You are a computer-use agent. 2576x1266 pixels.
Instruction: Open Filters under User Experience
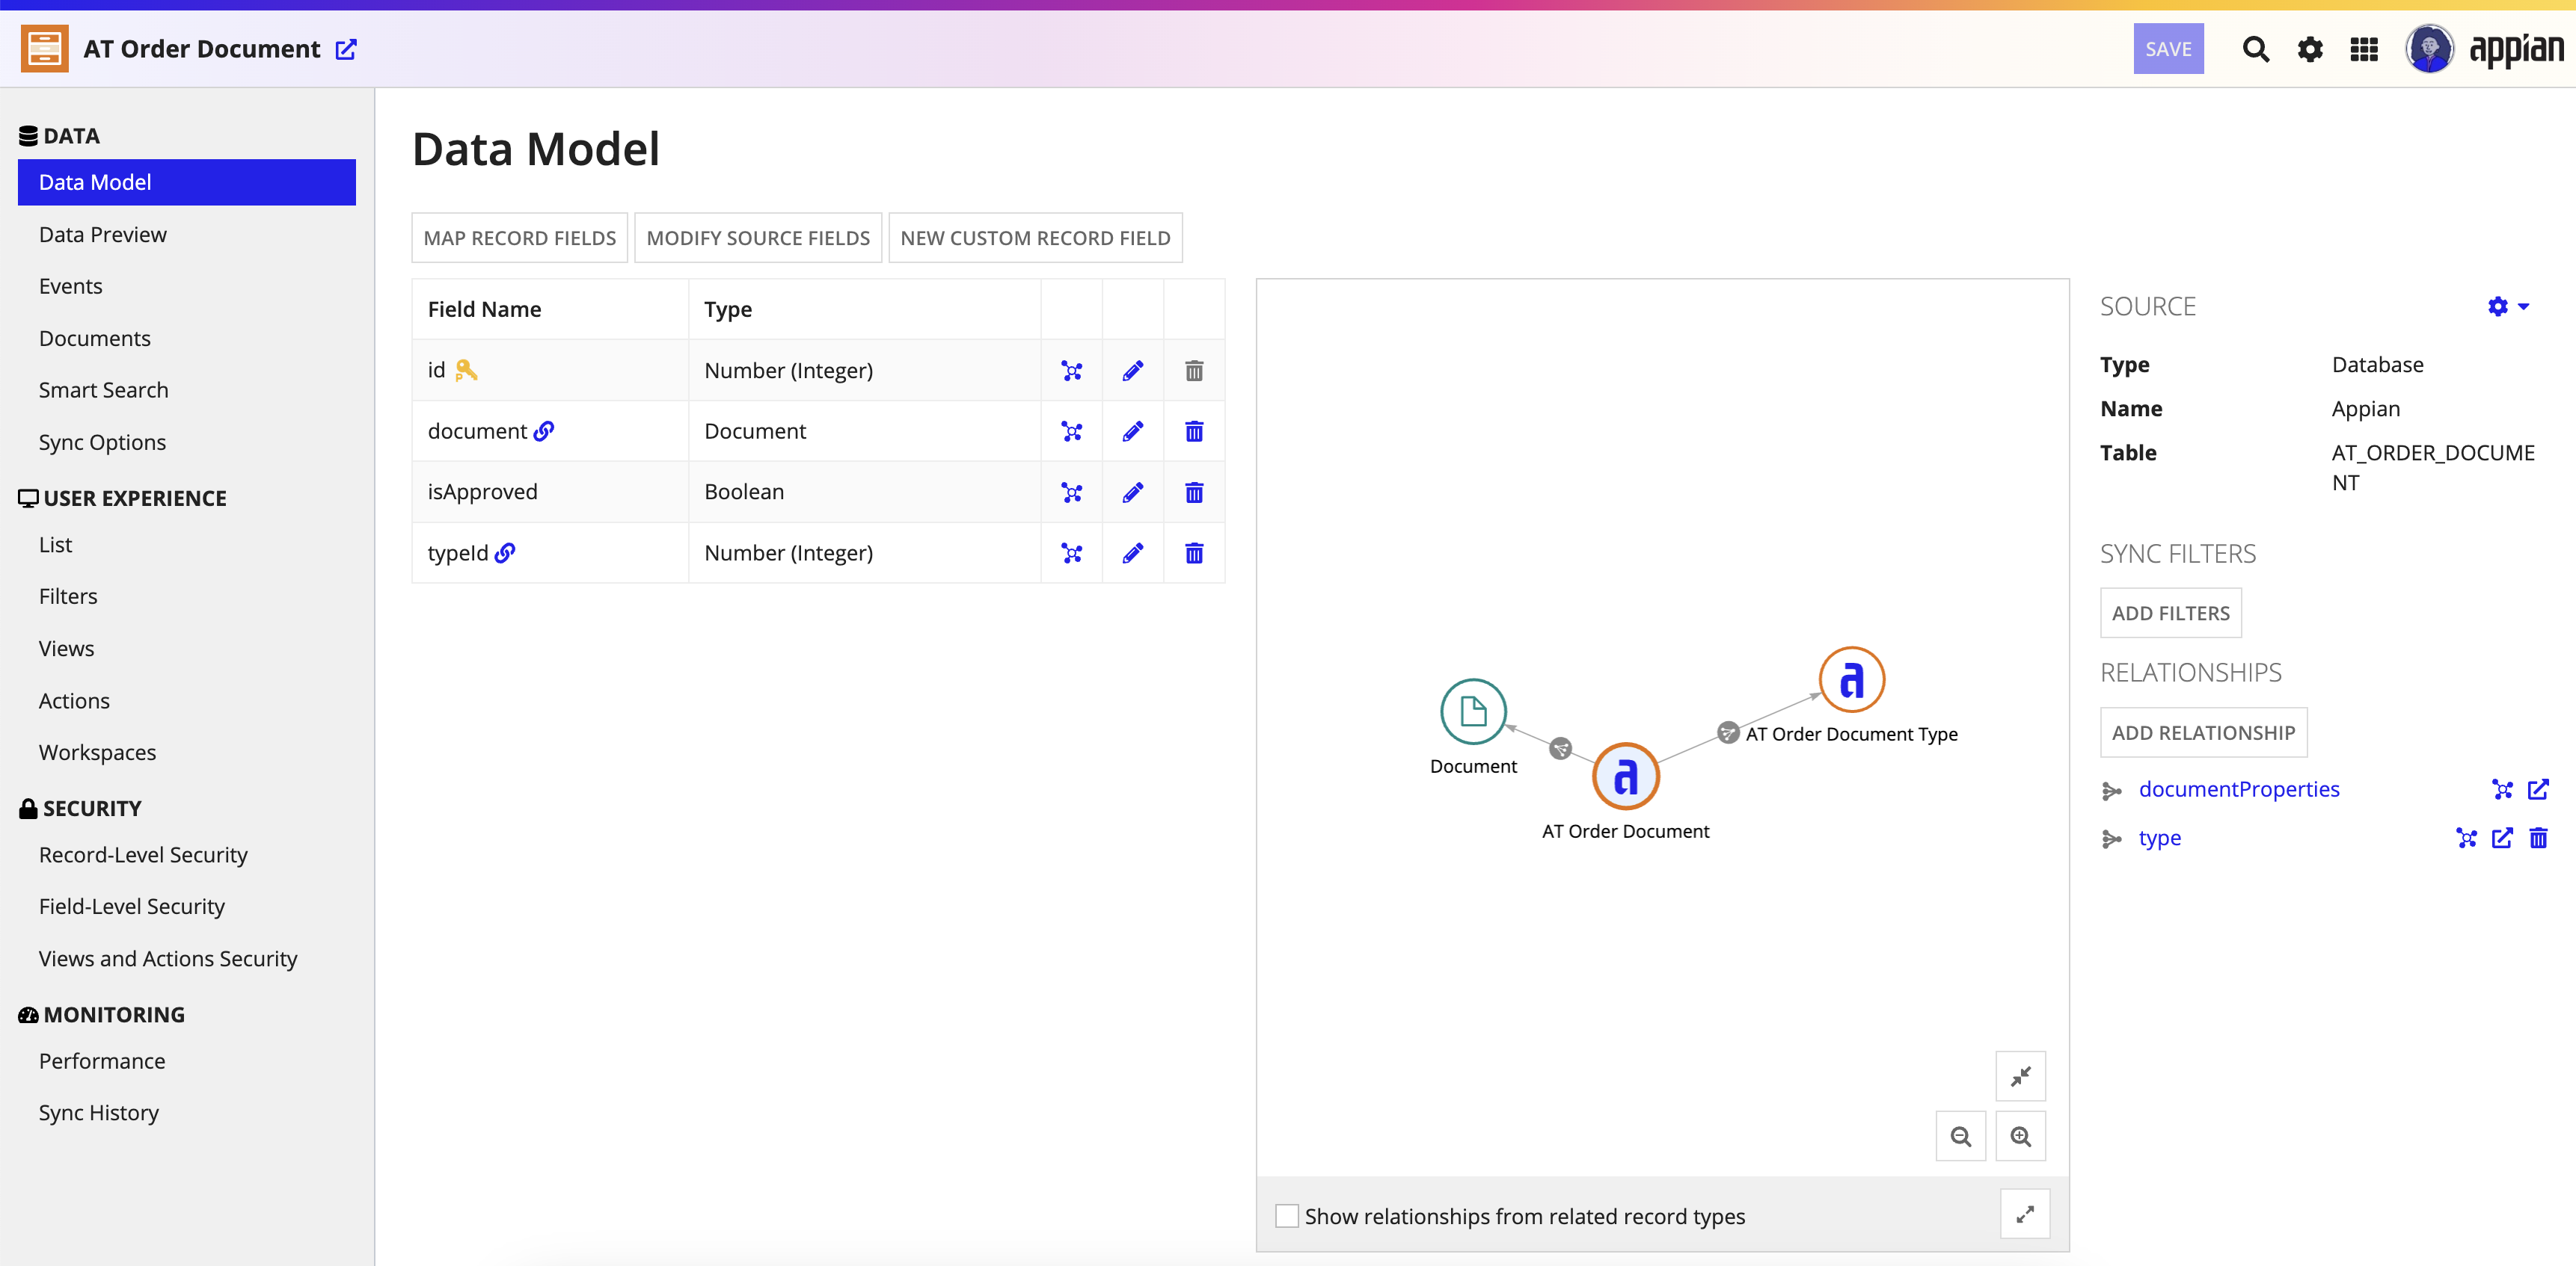pyautogui.click(x=68, y=596)
